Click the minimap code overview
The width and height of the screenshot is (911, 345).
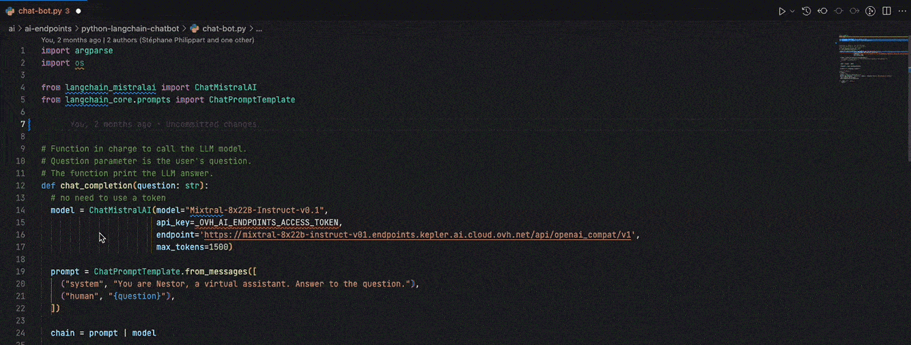click(x=867, y=61)
